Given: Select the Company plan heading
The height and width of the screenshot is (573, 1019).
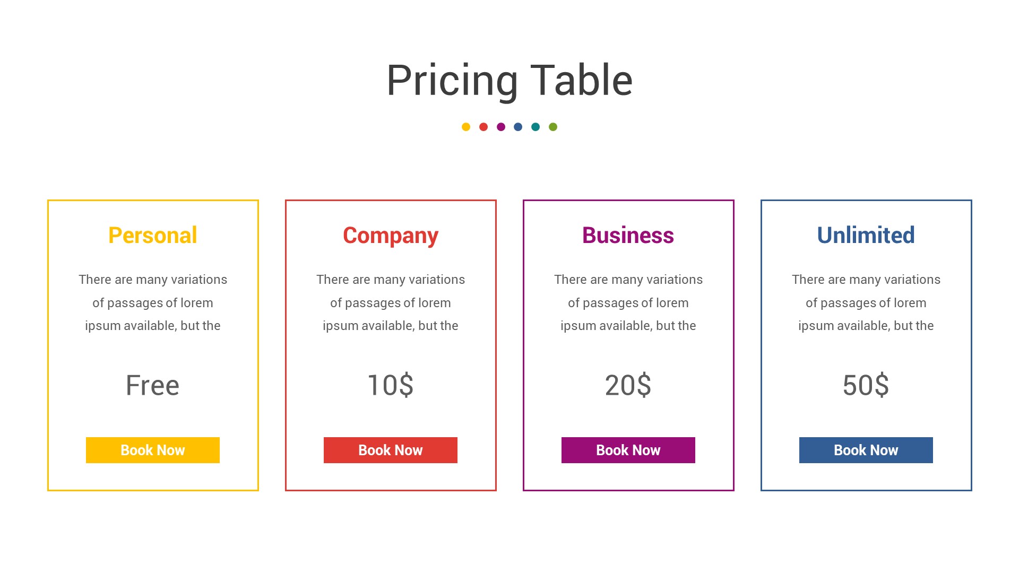Looking at the screenshot, I should tap(391, 235).
